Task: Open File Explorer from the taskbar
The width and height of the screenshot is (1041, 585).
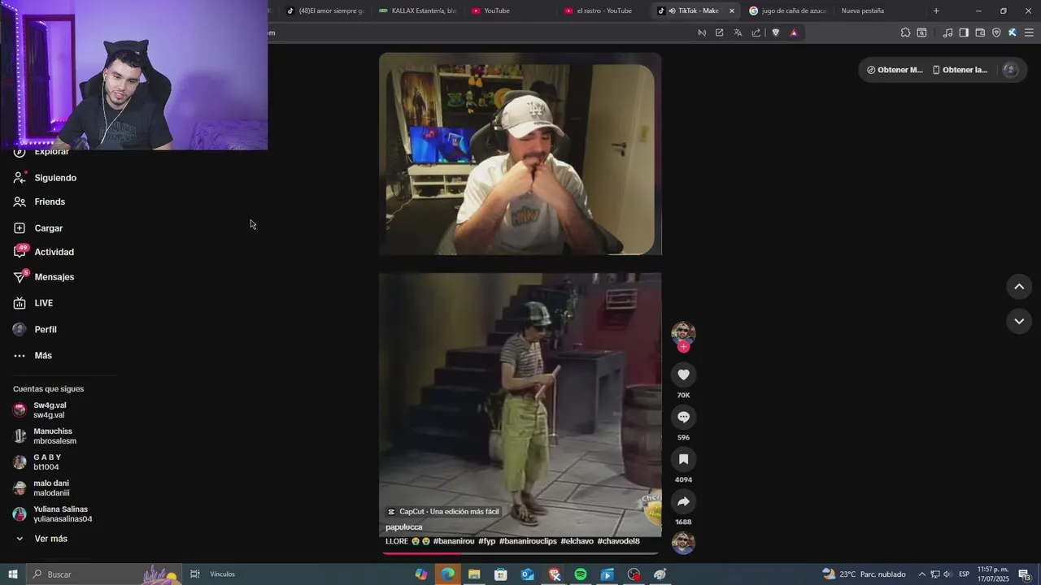Action: pos(474,574)
